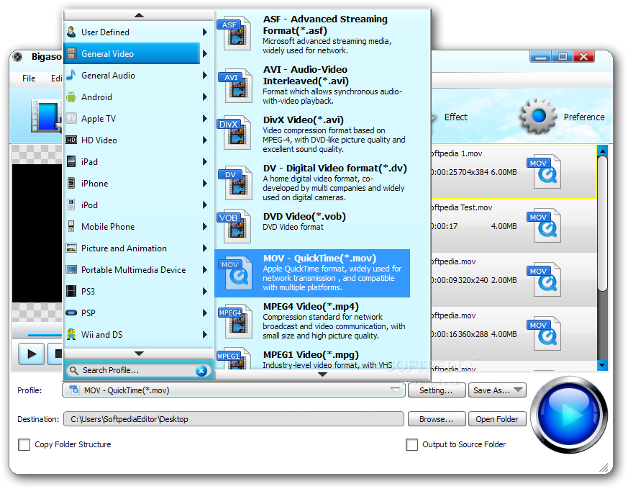Expand the PS3 submenu arrow
628x489 pixels.
tap(205, 292)
